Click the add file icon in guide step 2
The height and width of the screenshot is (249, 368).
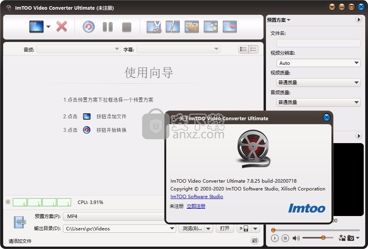(87, 116)
